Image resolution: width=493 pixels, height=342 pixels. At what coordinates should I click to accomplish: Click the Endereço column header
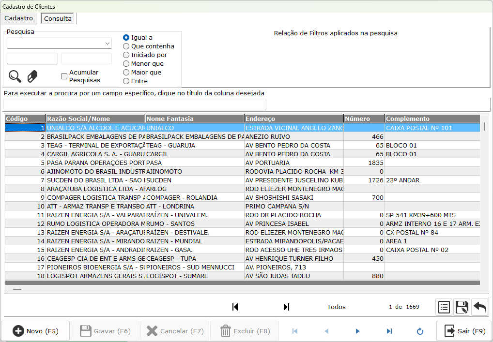click(x=294, y=119)
